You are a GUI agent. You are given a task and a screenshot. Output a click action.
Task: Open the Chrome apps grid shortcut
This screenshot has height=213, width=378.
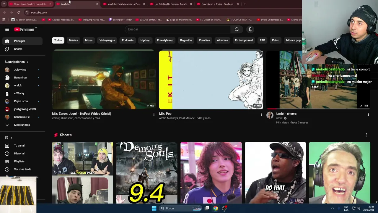[x=4, y=20]
